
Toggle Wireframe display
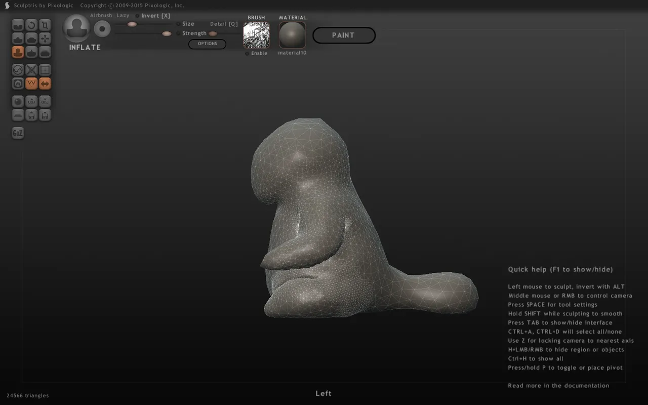tap(31, 83)
